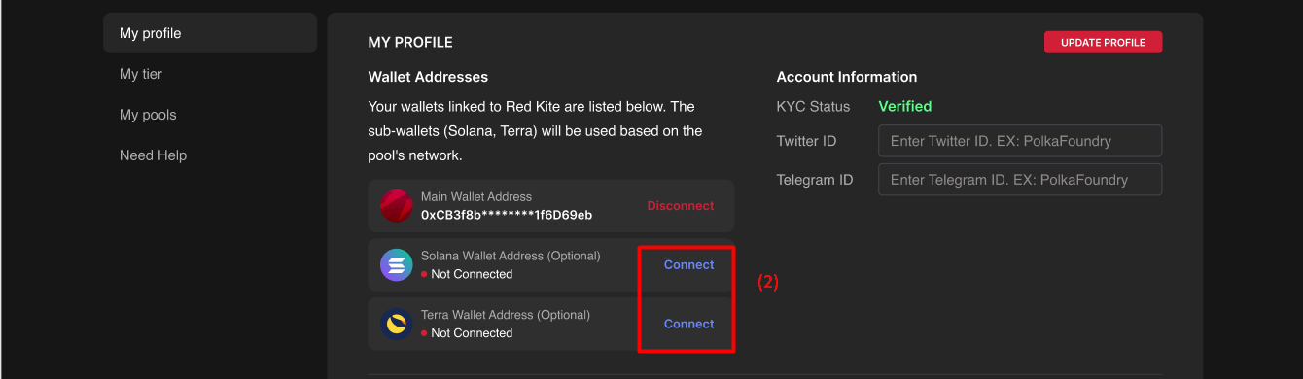Disconnect the Main Wallet Address
Screen dimensions: 1303x379
coord(681,206)
